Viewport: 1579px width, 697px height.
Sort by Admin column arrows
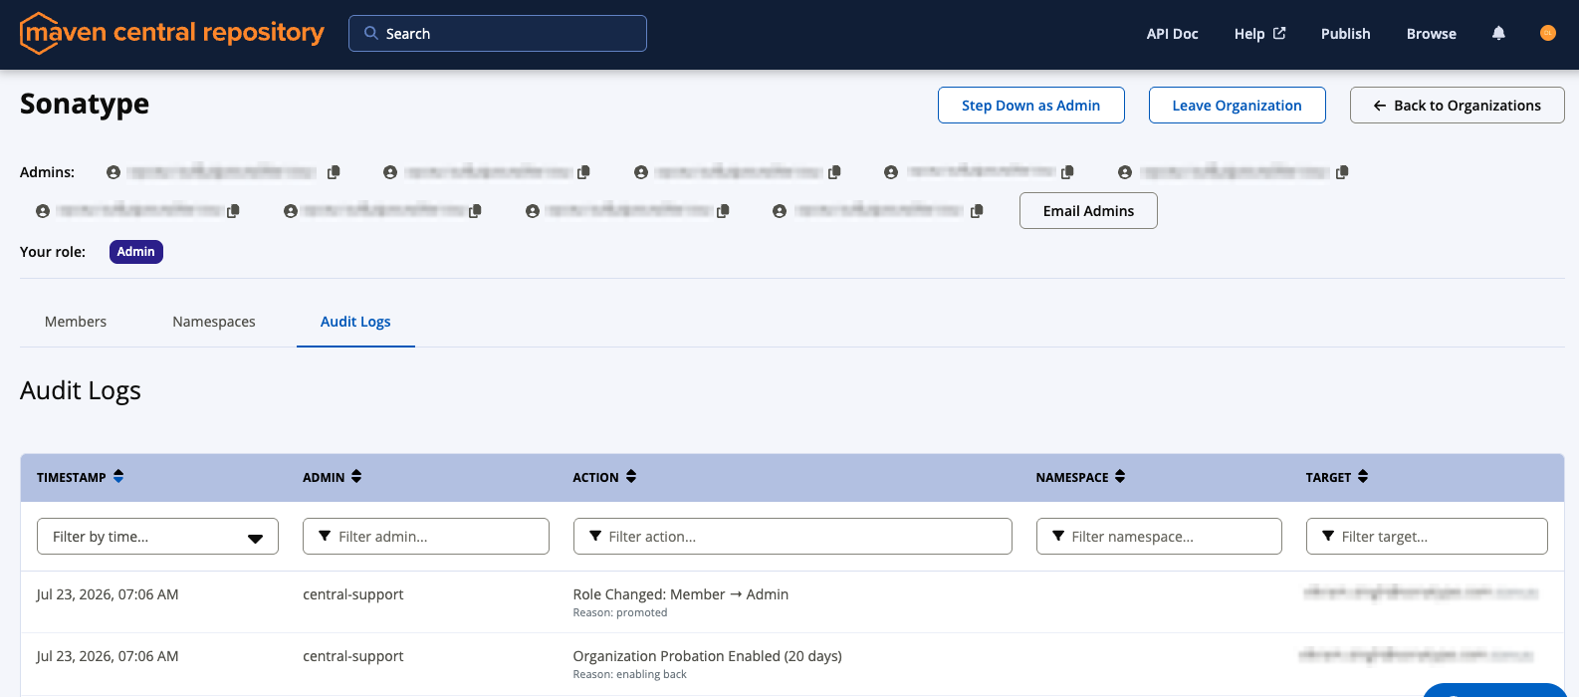(x=356, y=477)
